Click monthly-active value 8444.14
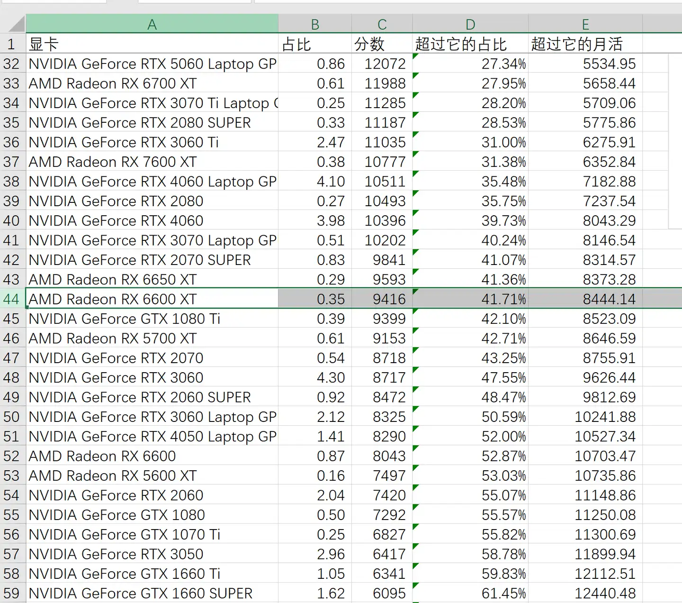The width and height of the screenshot is (682, 603). tap(585, 299)
